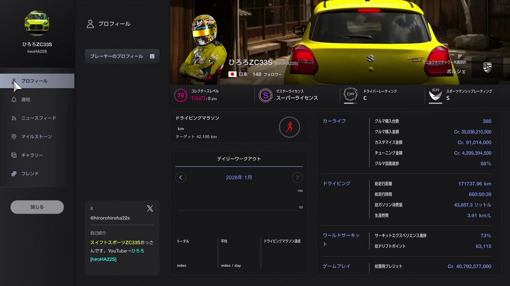Click the total distance 171737.96 km
The height and width of the screenshot is (286, 510).
click(x=475, y=184)
